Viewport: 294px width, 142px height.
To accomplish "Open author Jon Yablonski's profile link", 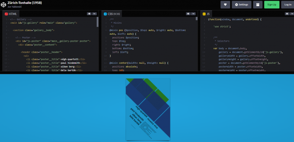I will coord(14,6).
